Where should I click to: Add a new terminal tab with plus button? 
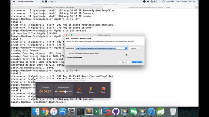pyautogui.click(x=197, y=7)
